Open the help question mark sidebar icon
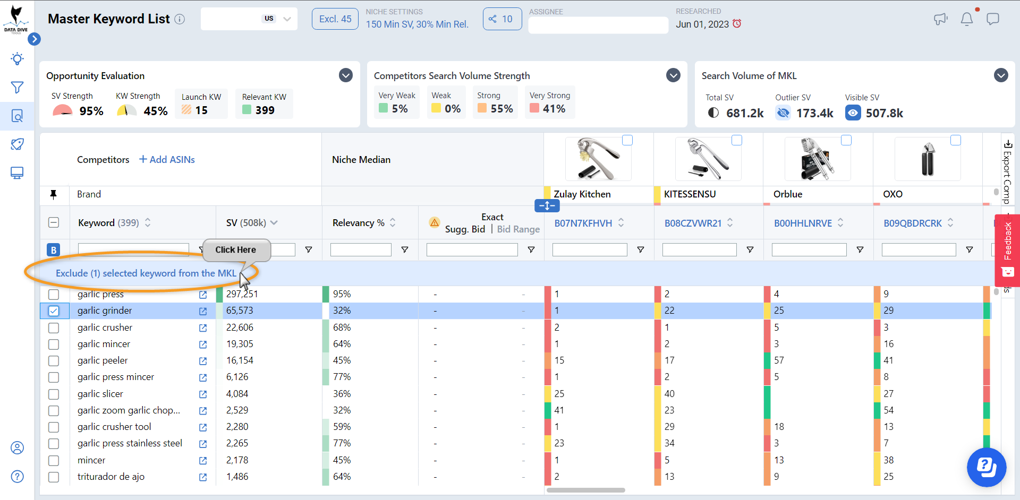 17,477
